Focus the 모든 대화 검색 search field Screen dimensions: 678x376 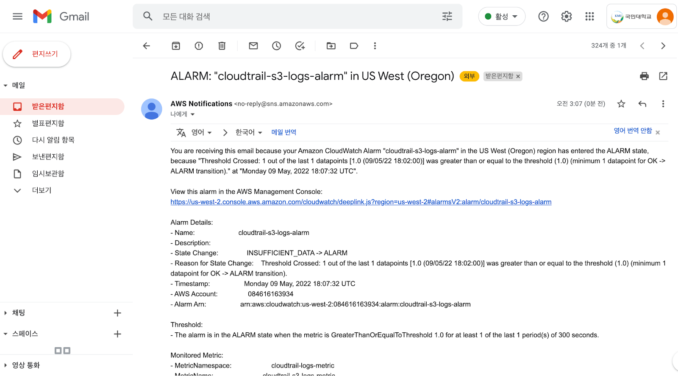(298, 17)
